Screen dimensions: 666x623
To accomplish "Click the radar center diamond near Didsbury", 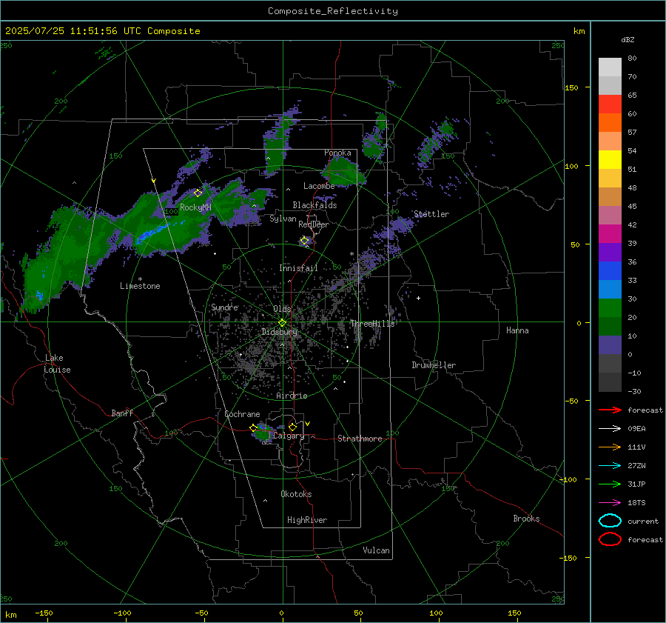I will (282, 323).
